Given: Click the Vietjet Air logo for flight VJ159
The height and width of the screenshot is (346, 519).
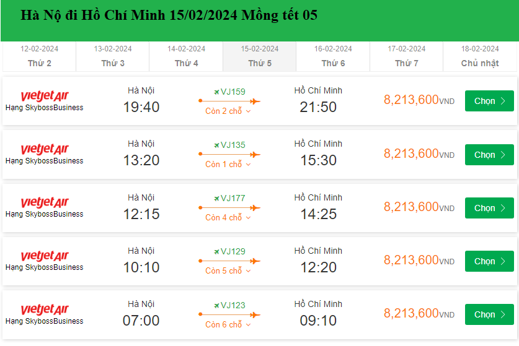Looking at the screenshot, I should coord(45,96).
